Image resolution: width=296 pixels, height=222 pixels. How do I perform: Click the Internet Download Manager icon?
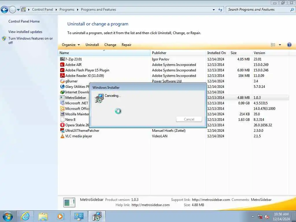coord(62,92)
